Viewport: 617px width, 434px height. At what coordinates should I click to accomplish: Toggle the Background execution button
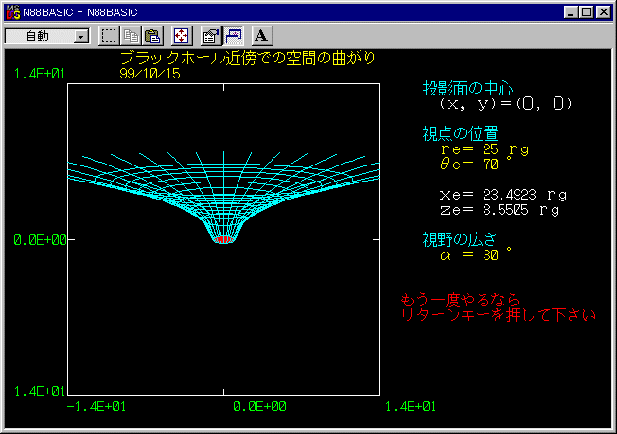(x=233, y=36)
